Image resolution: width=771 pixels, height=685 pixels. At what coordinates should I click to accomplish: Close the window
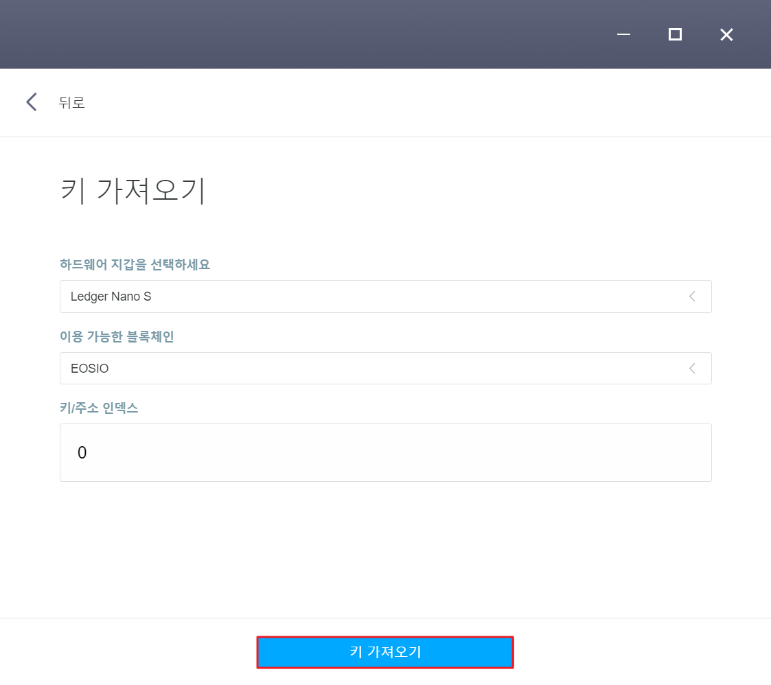pyautogui.click(x=726, y=34)
